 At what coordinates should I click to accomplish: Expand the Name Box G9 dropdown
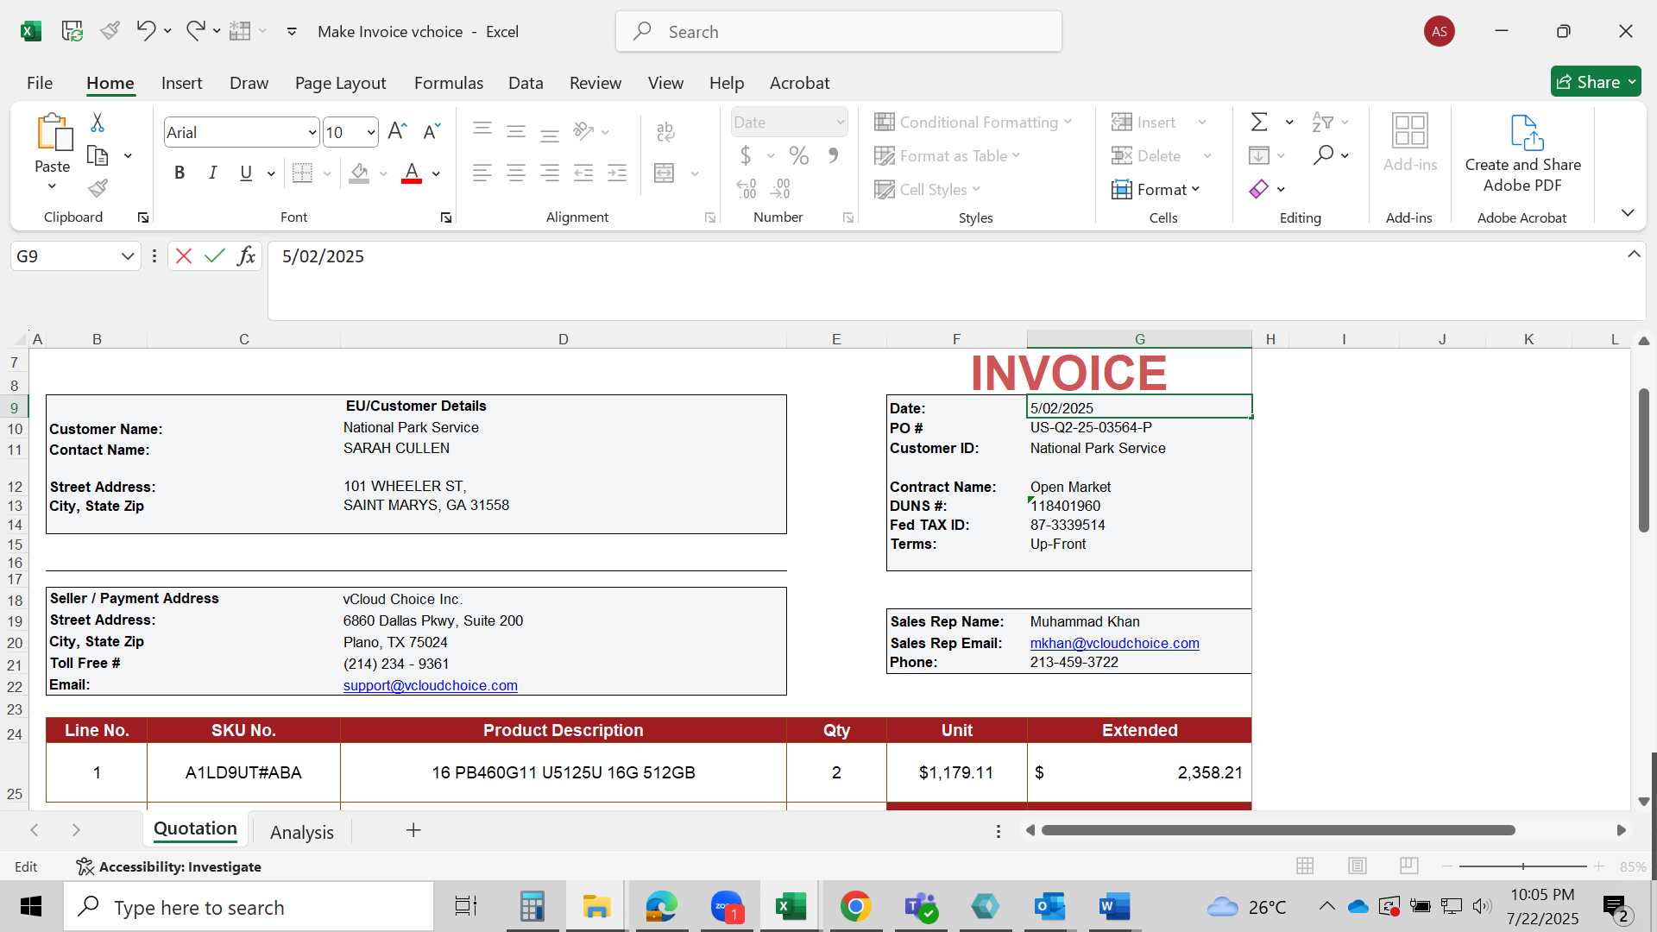[127, 256]
